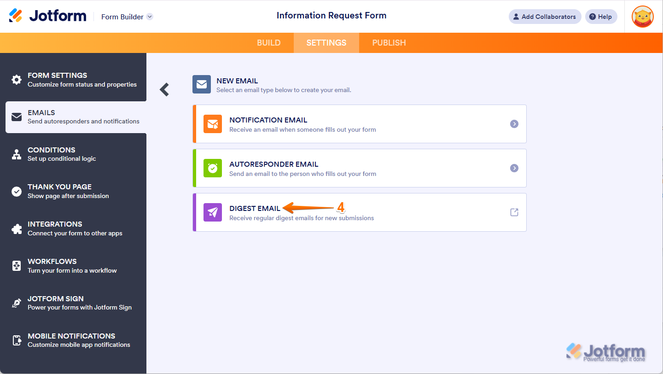Go back using the left chevron arrow
663x374 pixels.
point(164,89)
